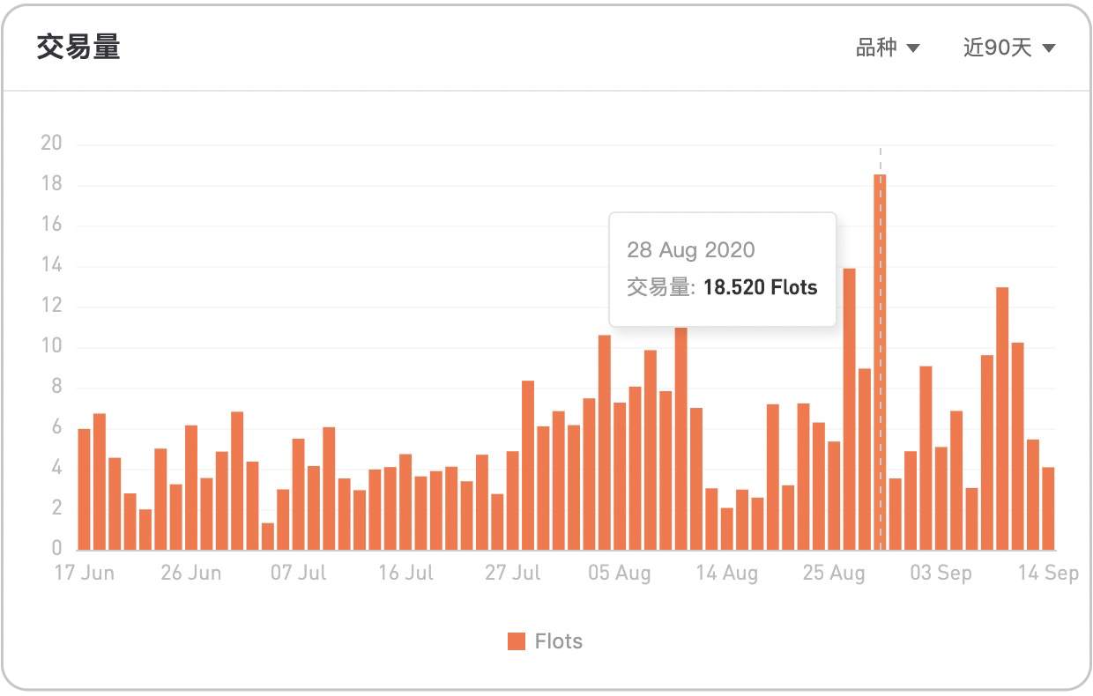
Task: Click the first bar at 17 Jun
Action: [84, 490]
